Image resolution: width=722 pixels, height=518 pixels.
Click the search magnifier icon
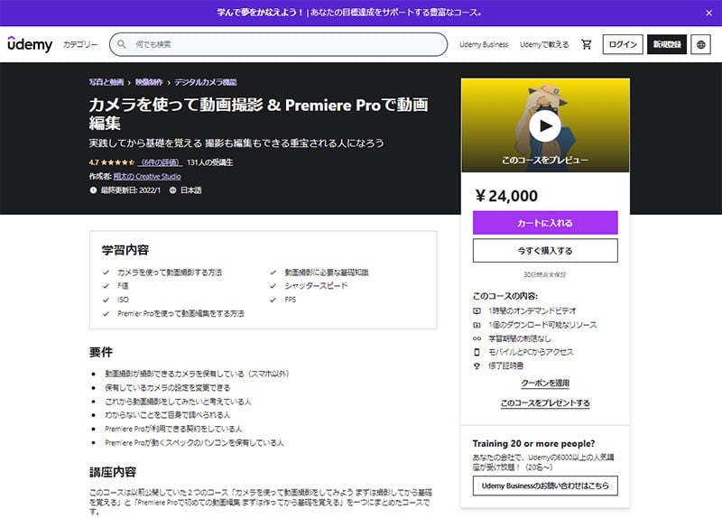pos(122,44)
